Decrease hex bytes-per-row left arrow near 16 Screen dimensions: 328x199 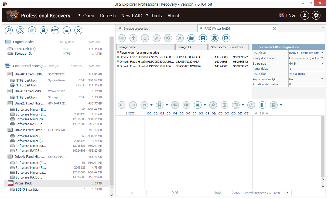tap(256, 113)
